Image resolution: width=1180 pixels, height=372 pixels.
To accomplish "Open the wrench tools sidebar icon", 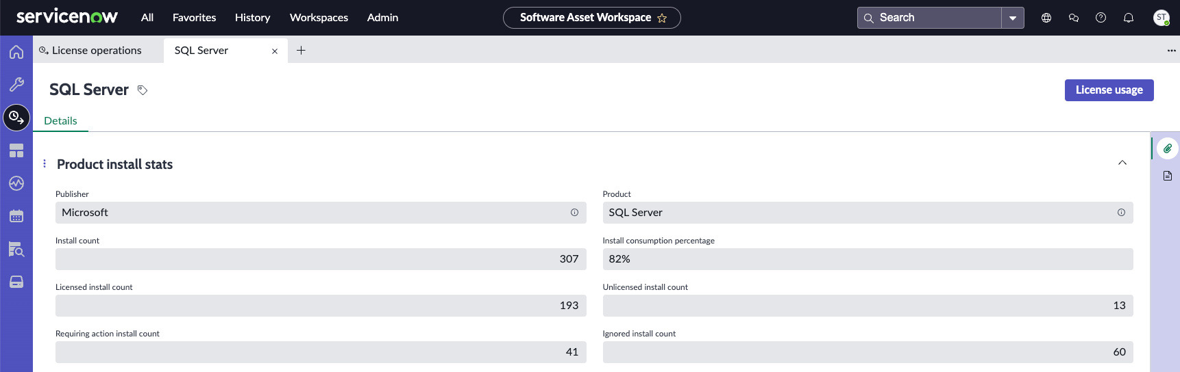I will [x=16, y=84].
